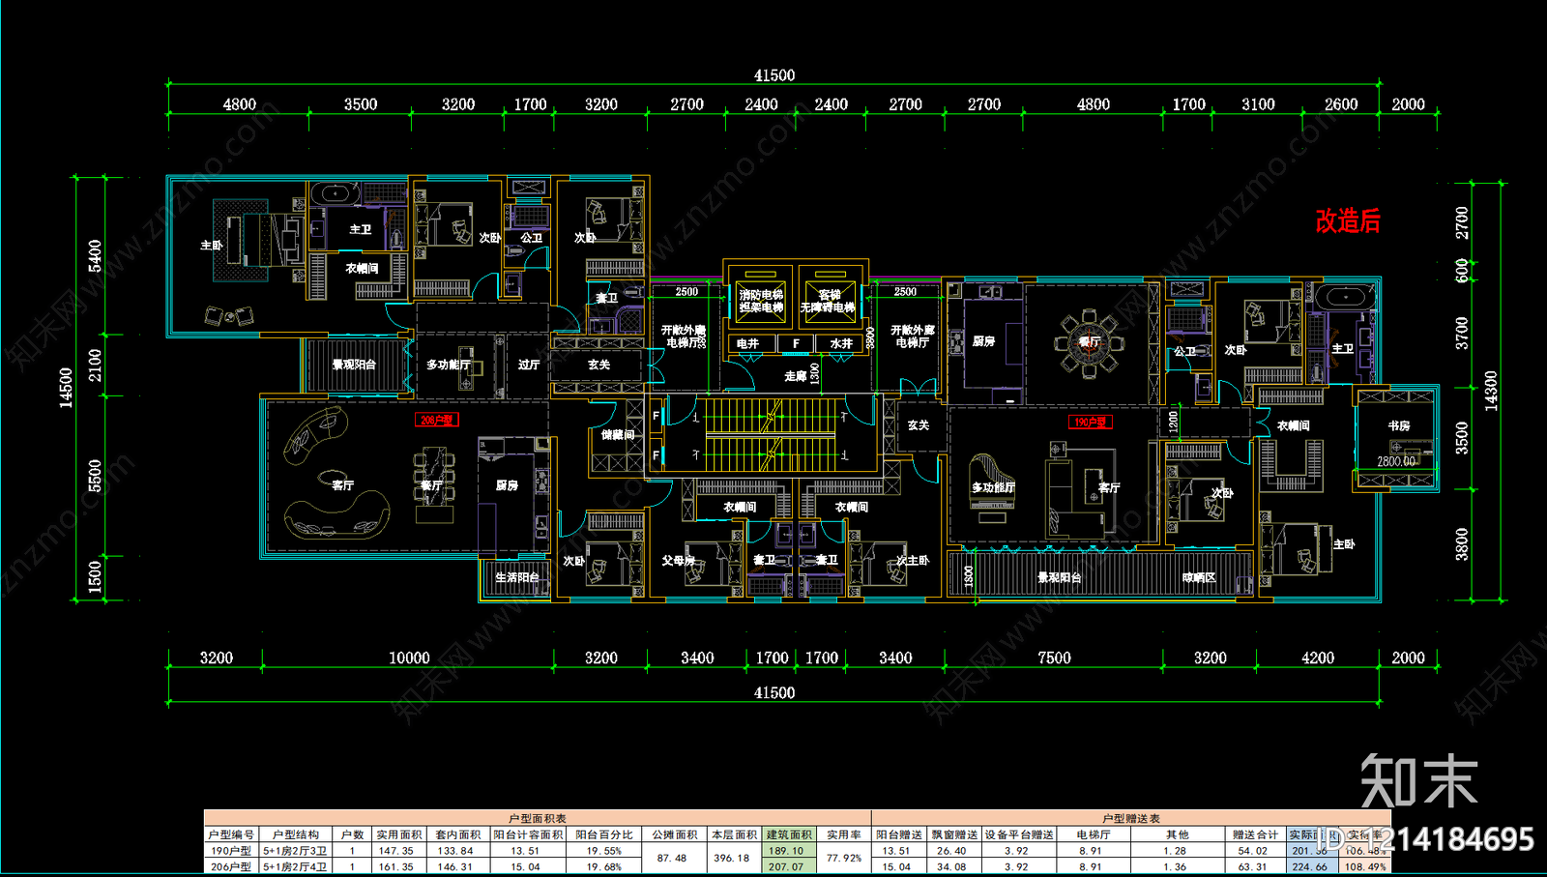Select the 电梯厅 column header

pos(1094,834)
